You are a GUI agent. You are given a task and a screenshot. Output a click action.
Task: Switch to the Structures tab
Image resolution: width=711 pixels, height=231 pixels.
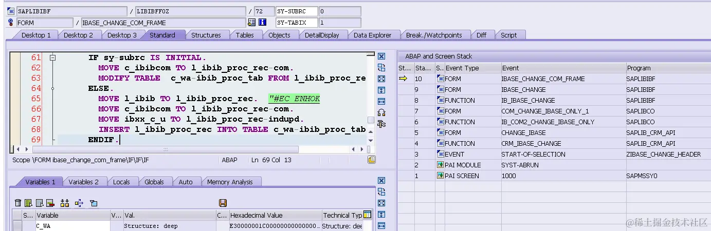coord(206,35)
